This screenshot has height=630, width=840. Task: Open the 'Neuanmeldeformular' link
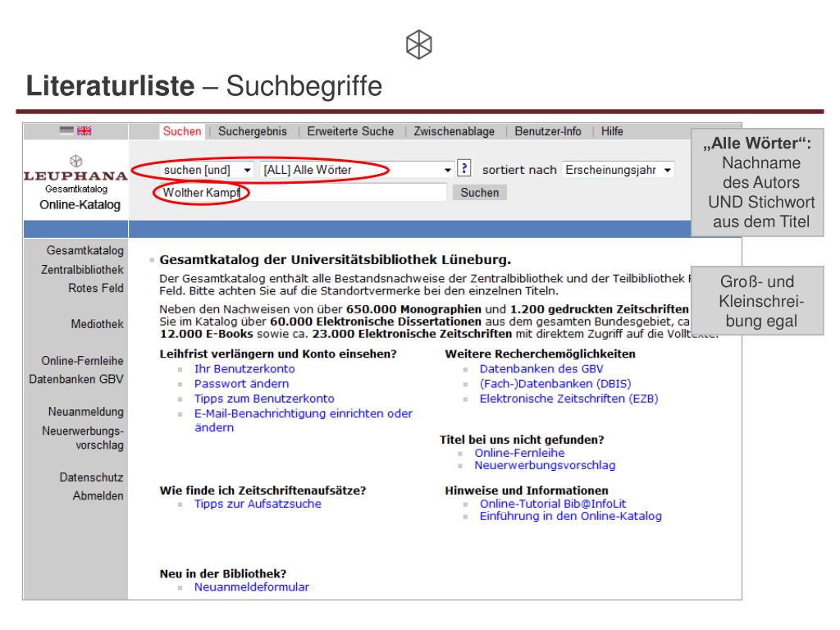coord(251,587)
